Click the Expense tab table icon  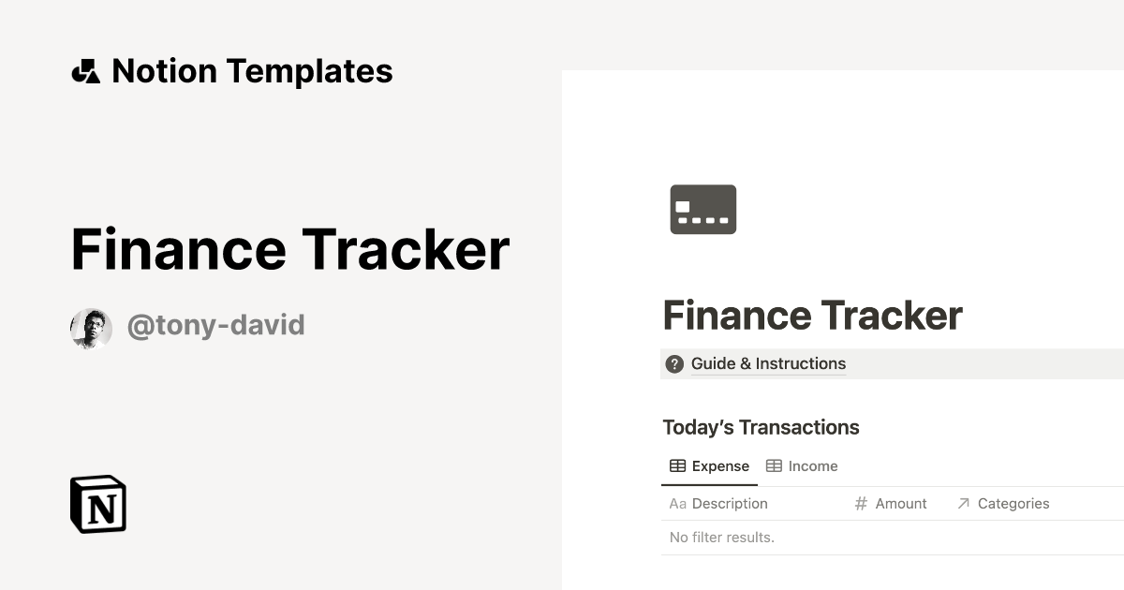point(677,466)
